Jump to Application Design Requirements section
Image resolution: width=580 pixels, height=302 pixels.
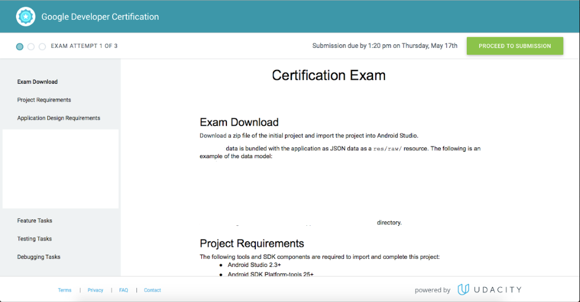[x=59, y=118]
